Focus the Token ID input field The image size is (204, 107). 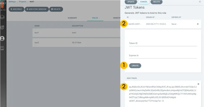pyautogui.click(x=163, y=43)
